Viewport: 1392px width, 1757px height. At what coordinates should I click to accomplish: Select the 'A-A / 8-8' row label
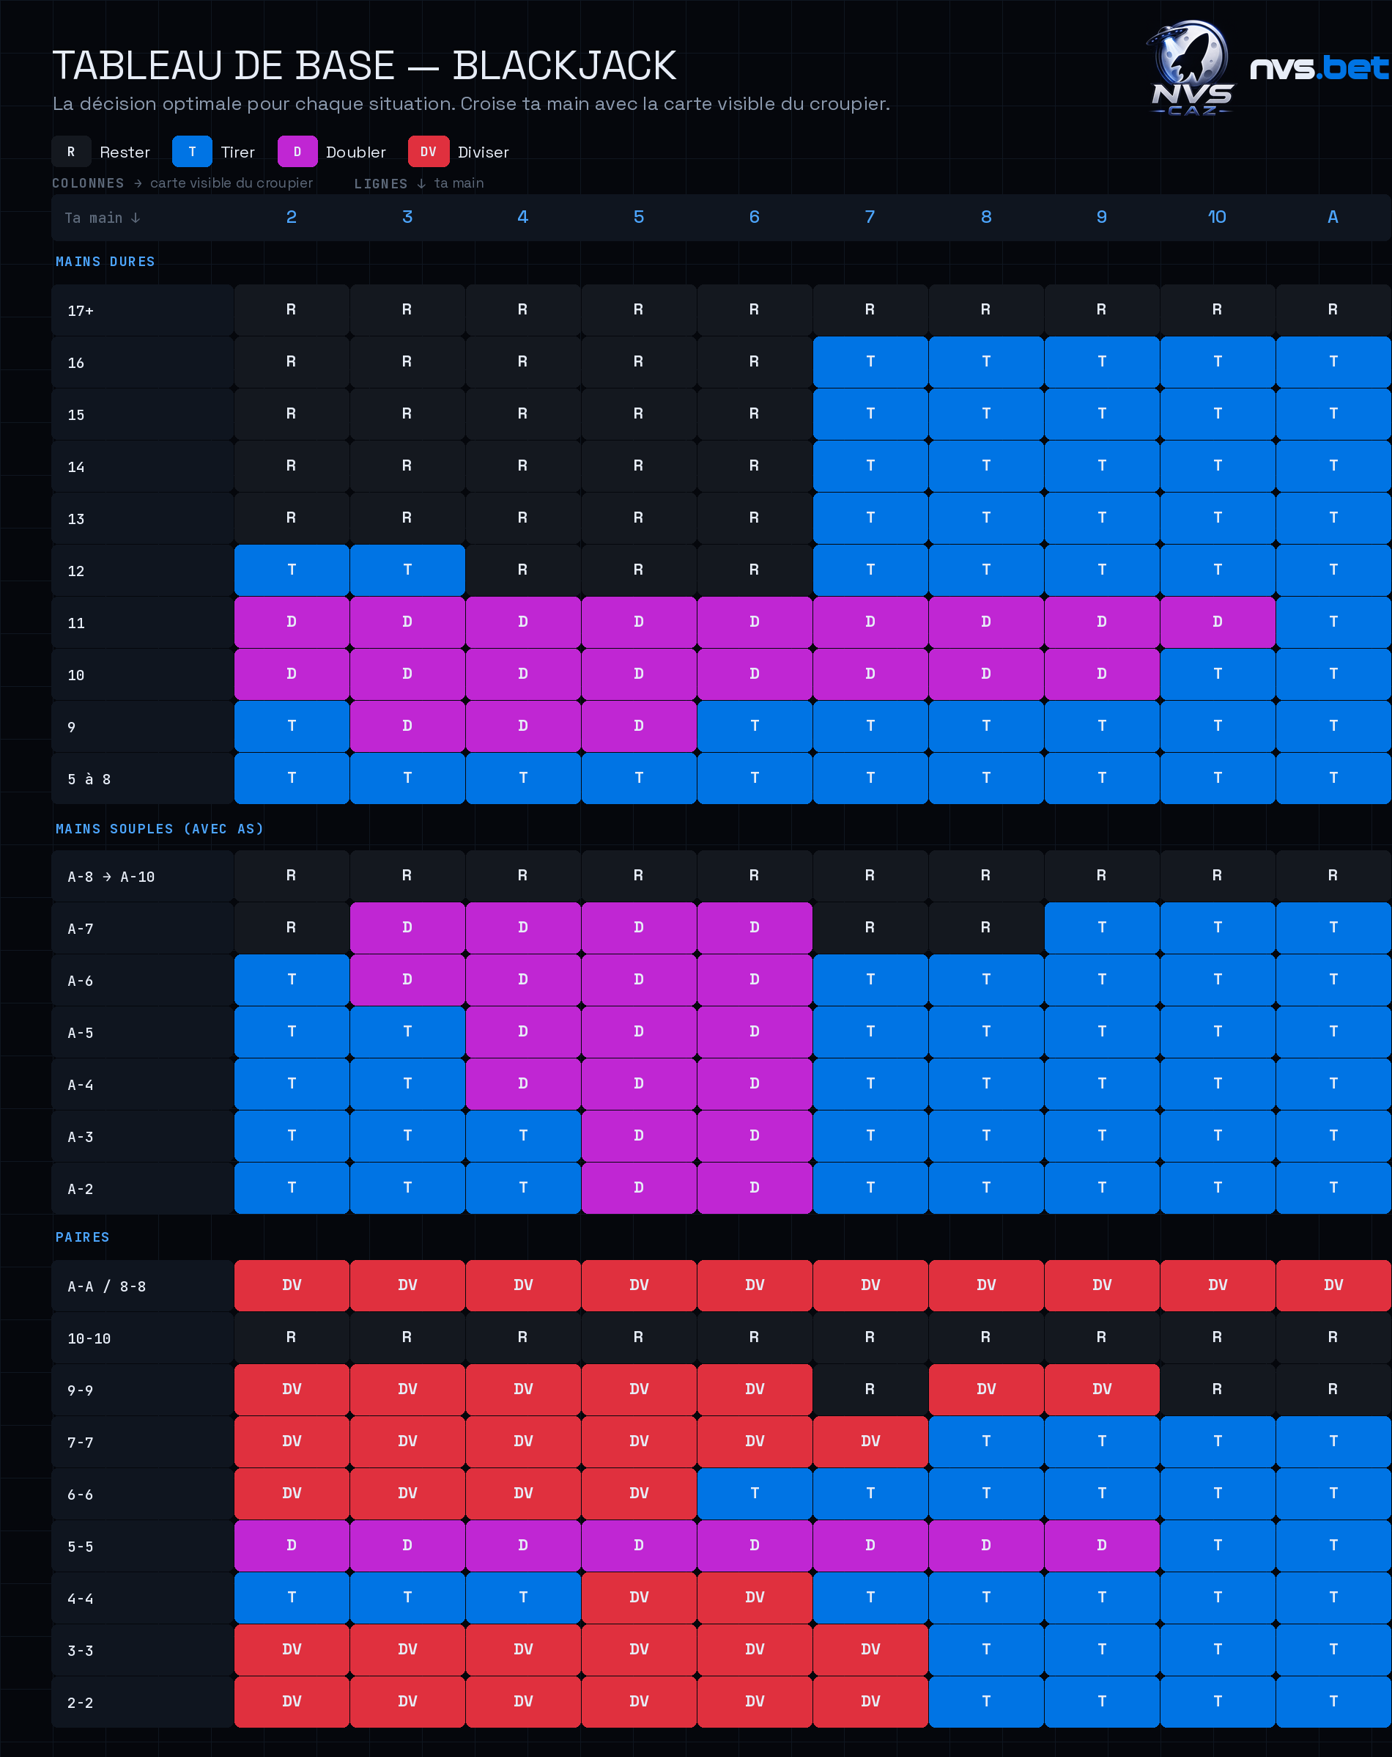point(143,1287)
